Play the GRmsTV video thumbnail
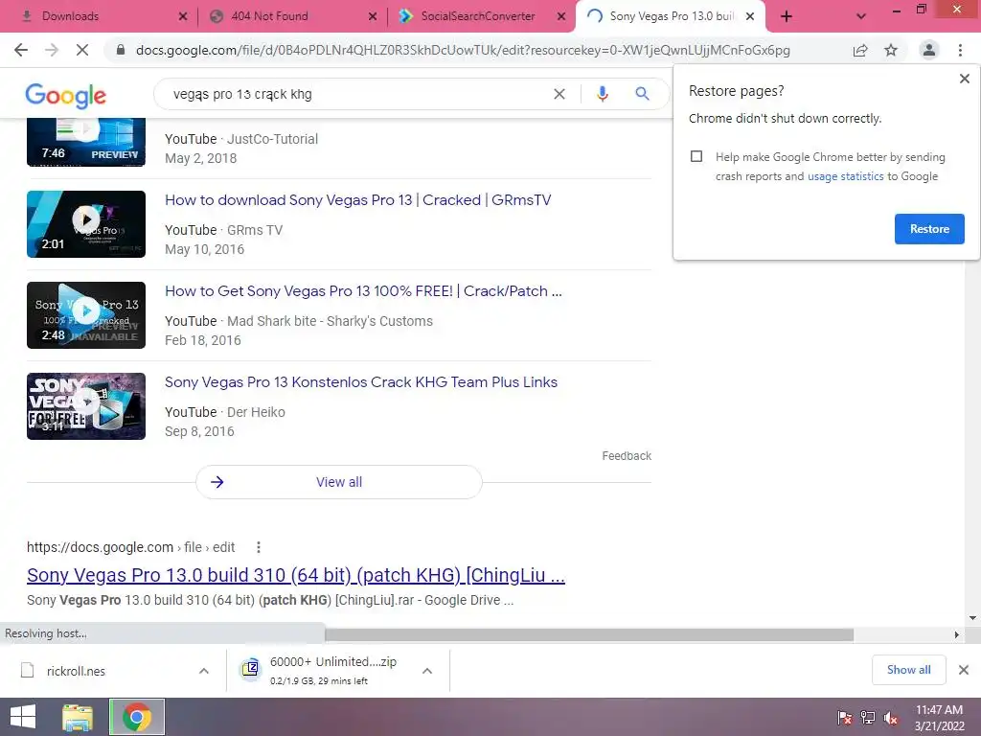This screenshot has width=981, height=736. (85, 224)
